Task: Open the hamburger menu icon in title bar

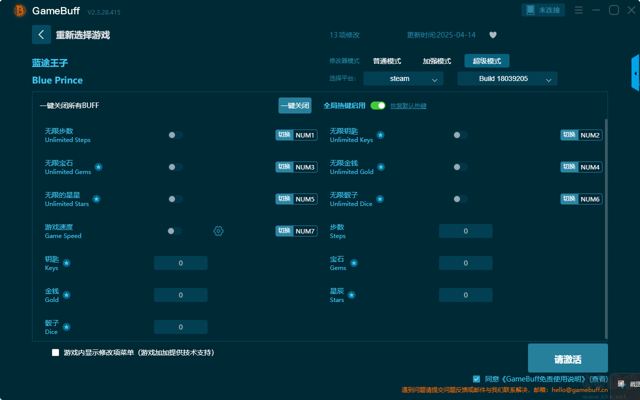Action: pyautogui.click(x=578, y=10)
